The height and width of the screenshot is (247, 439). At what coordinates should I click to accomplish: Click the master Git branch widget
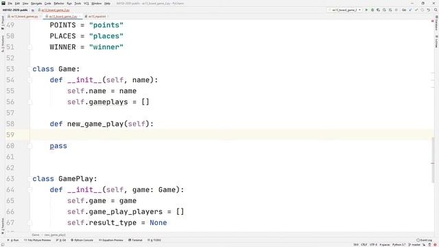point(414,244)
